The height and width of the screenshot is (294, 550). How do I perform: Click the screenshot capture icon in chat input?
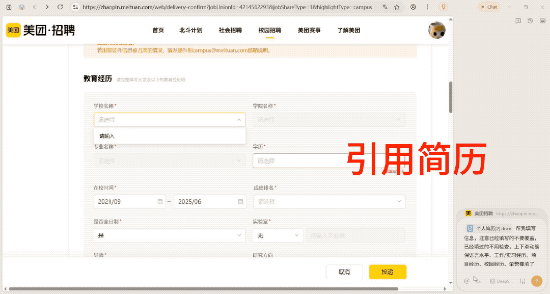(522, 281)
